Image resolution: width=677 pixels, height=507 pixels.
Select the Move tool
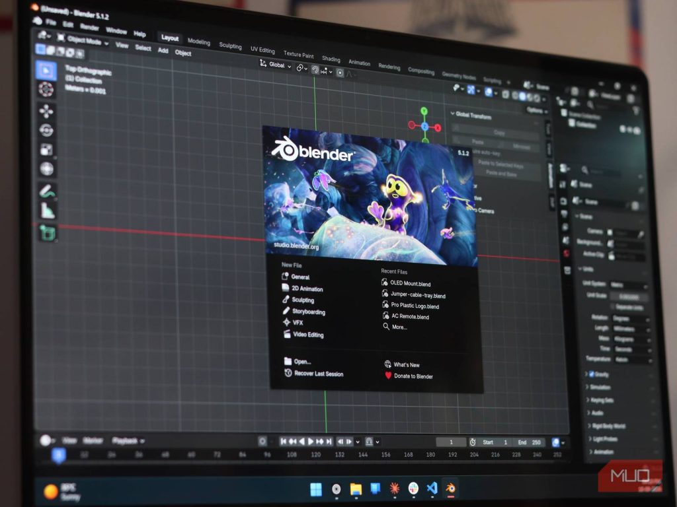(46, 111)
